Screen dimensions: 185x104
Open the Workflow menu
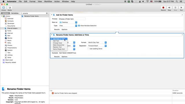[x=48, y=1]
